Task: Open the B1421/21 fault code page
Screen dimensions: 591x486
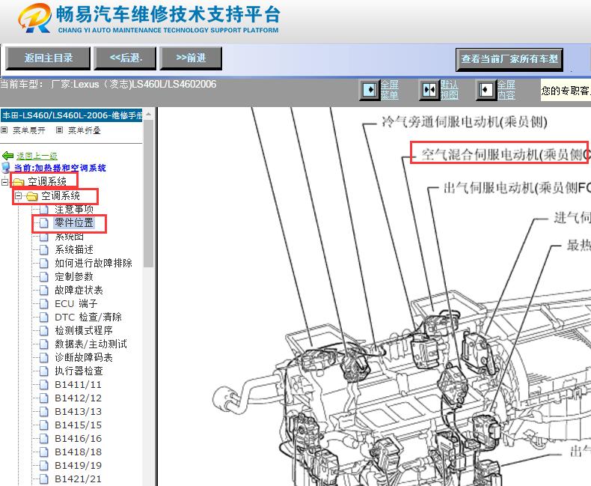Action: (x=78, y=479)
